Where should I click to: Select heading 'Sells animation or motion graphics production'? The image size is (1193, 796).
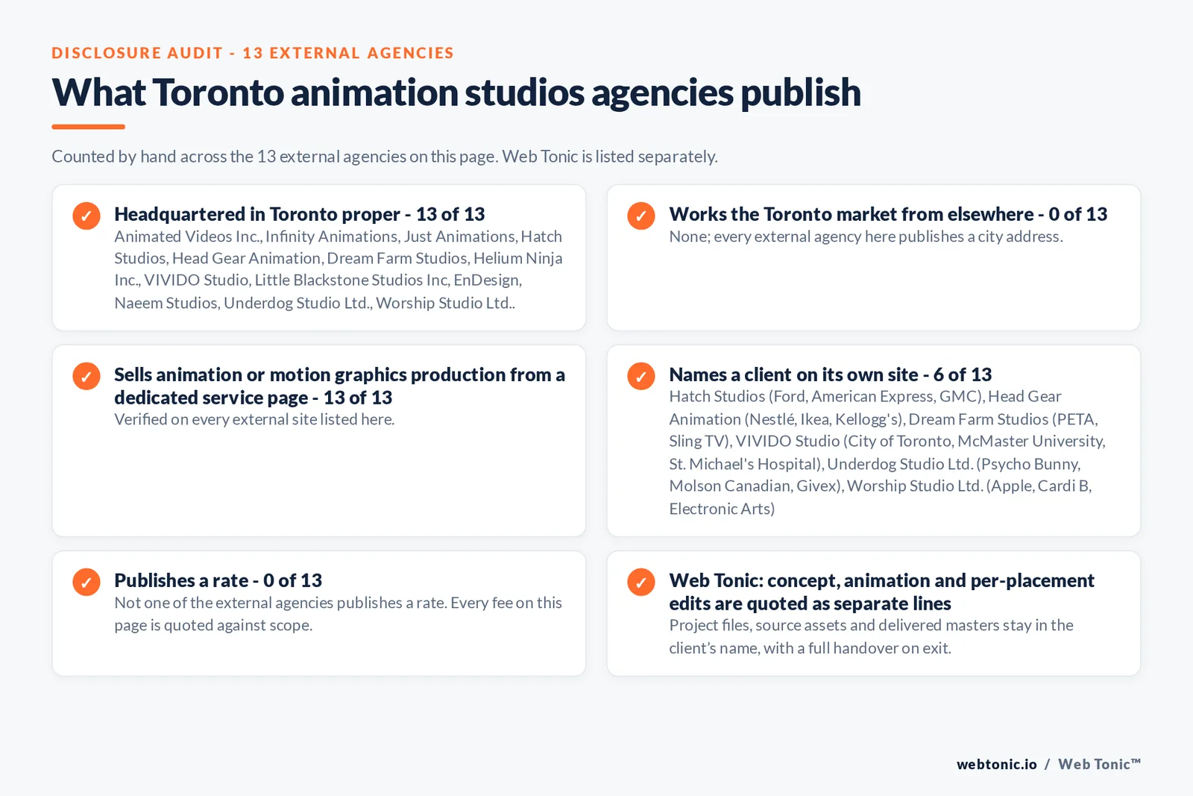point(339,386)
